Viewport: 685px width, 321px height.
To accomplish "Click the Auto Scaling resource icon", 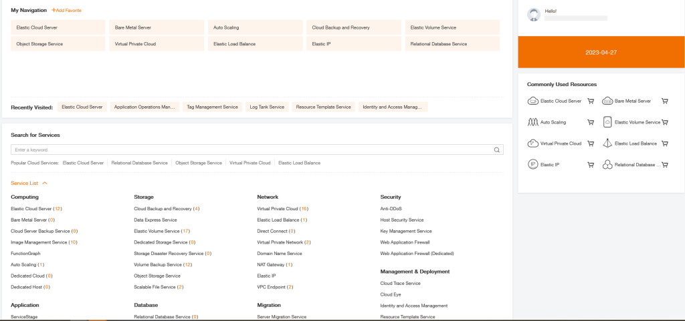I will click(532, 122).
